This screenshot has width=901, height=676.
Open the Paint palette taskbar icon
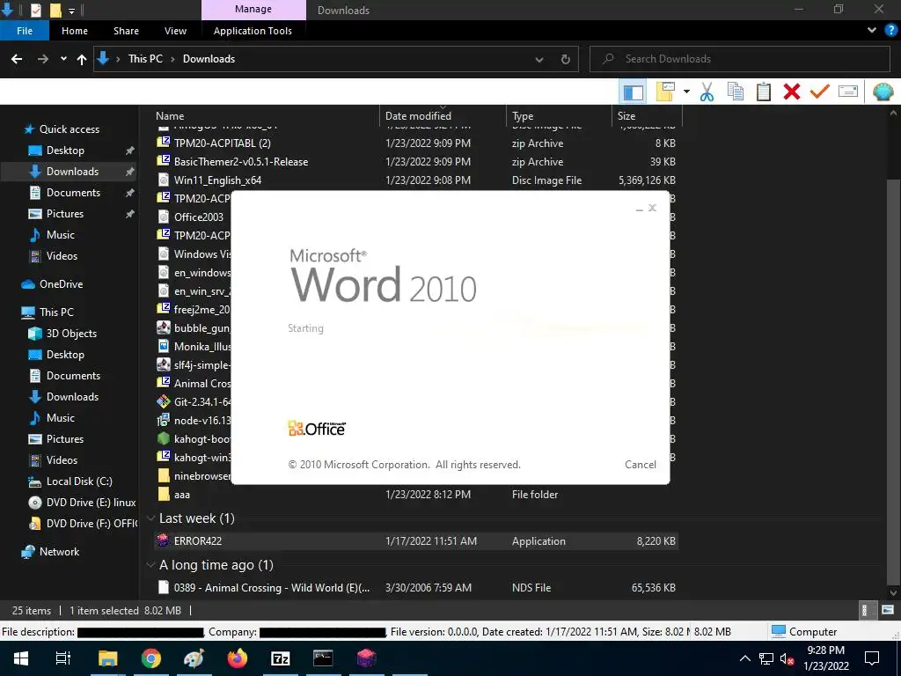coord(194,658)
